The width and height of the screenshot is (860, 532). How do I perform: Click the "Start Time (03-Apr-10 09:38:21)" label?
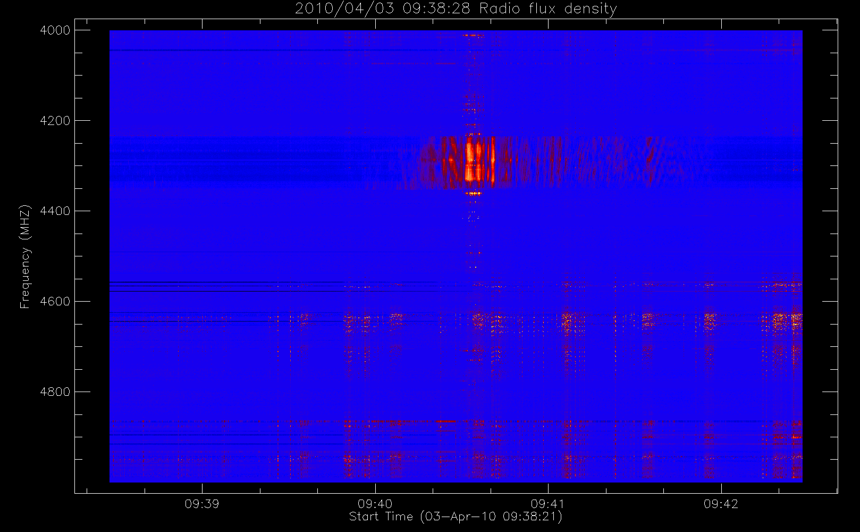click(x=456, y=517)
